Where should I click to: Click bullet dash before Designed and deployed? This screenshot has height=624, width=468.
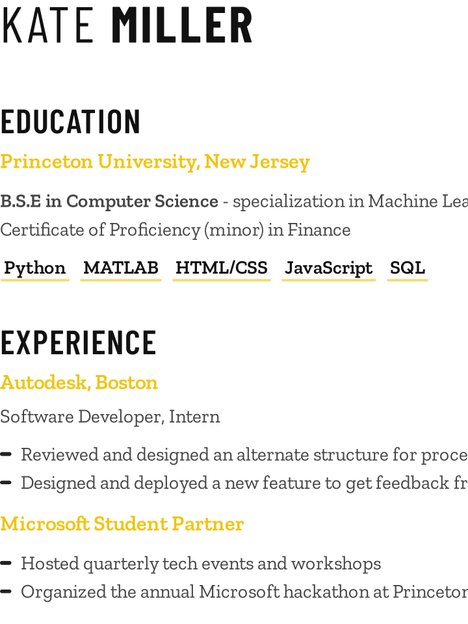[6, 483]
